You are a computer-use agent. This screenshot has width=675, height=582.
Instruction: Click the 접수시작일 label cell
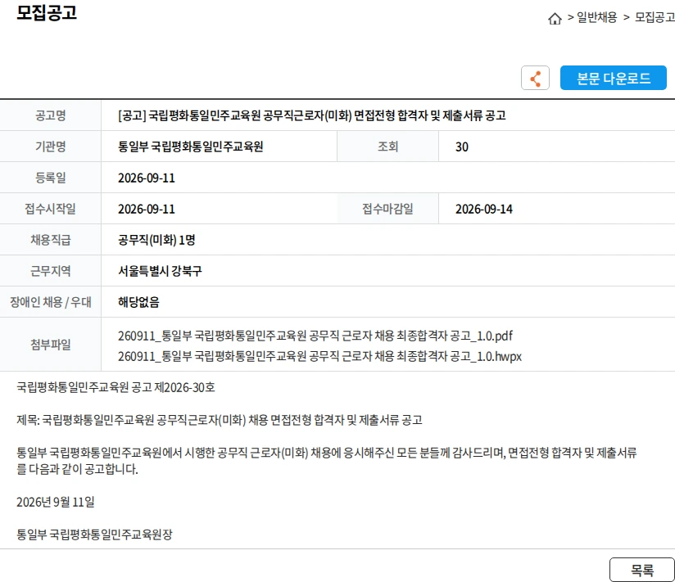click(x=50, y=209)
